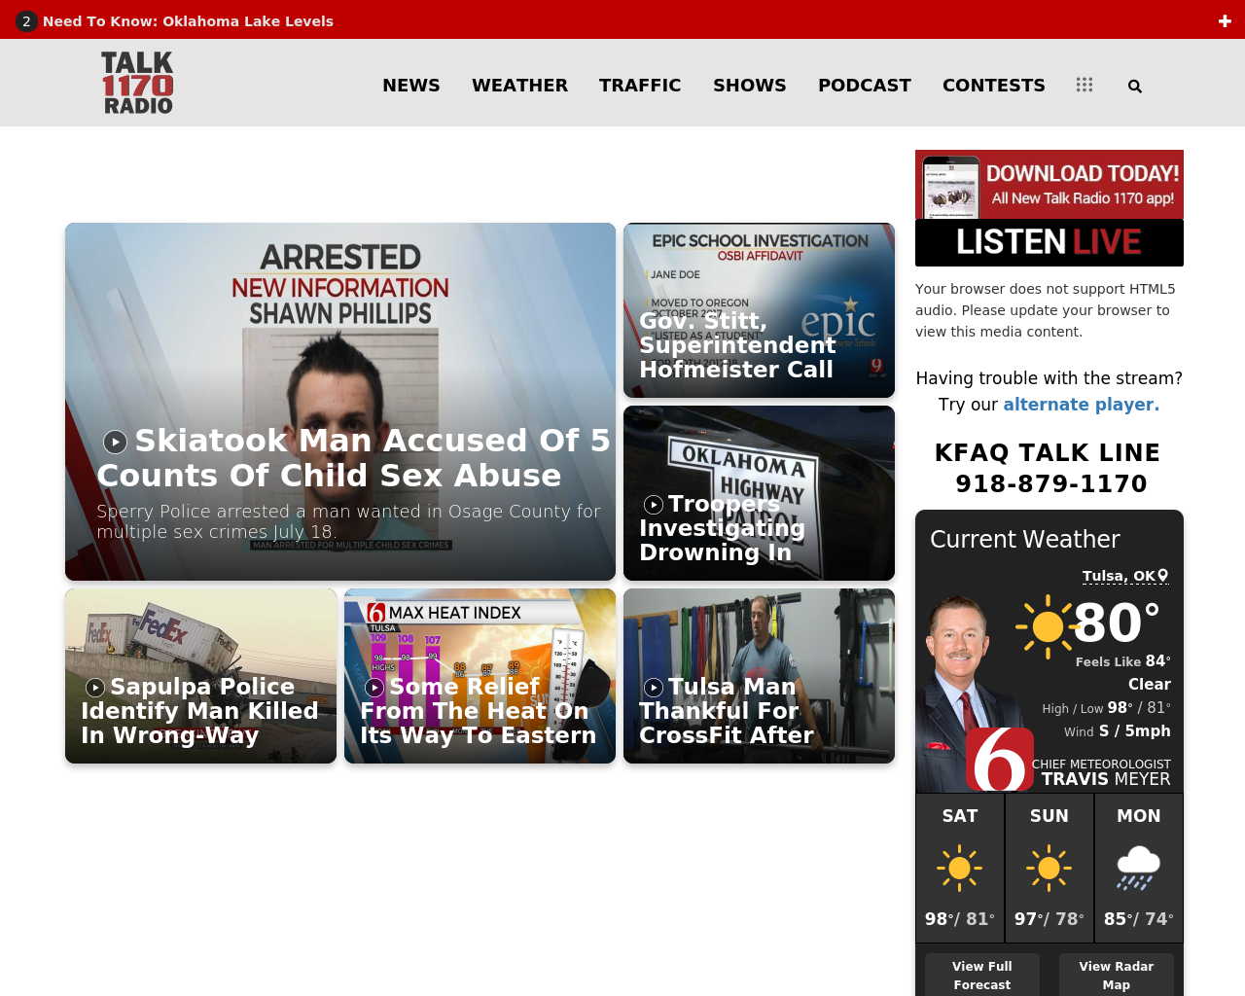Click Saturday's sunny forecast icon
This screenshot has width=1245, height=996.
coord(959,868)
